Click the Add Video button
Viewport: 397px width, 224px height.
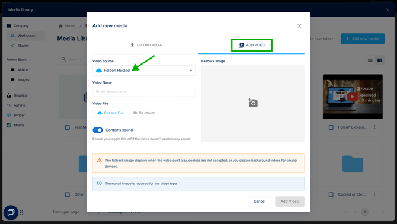(x=290, y=201)
